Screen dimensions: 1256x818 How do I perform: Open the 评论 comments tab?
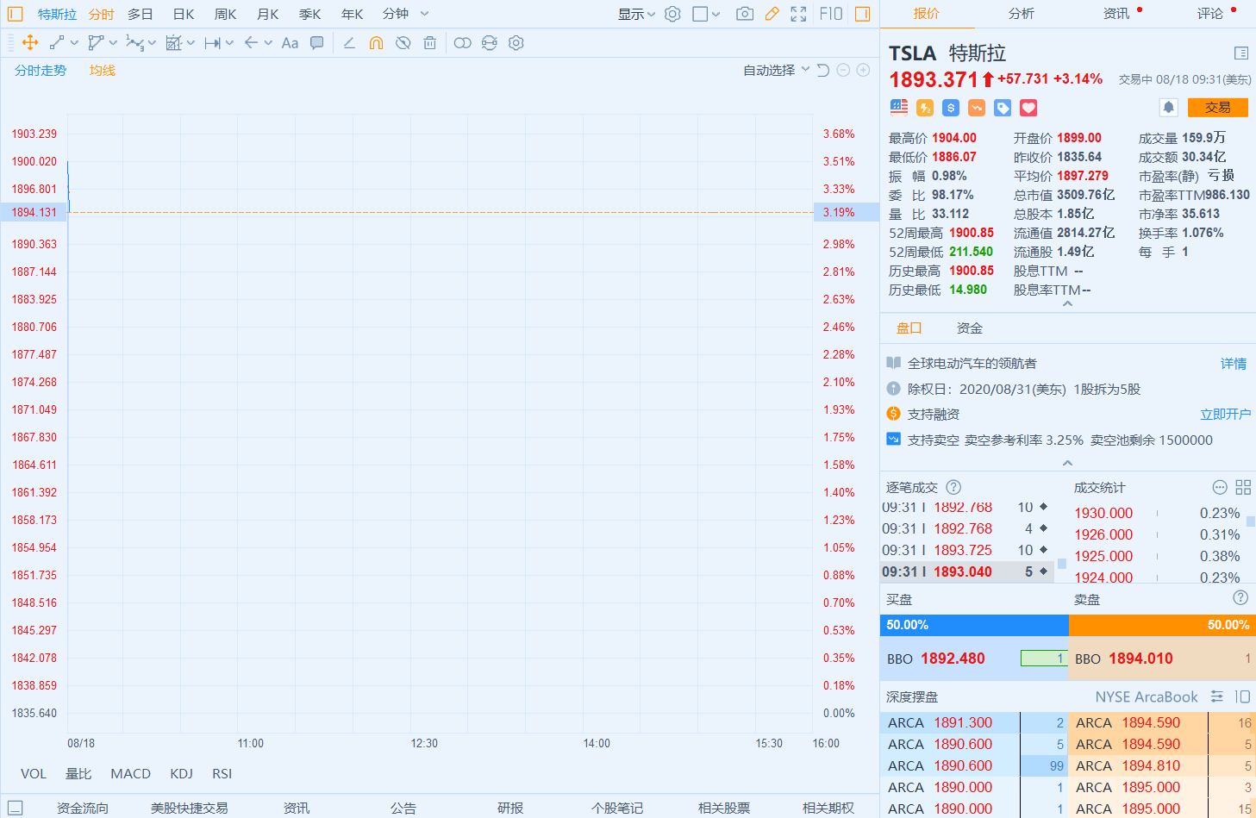tap(1210, 13)
